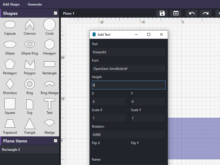Click the Scale X input field
The width and height of the screenshot is (220, 165).
point(109,118)
